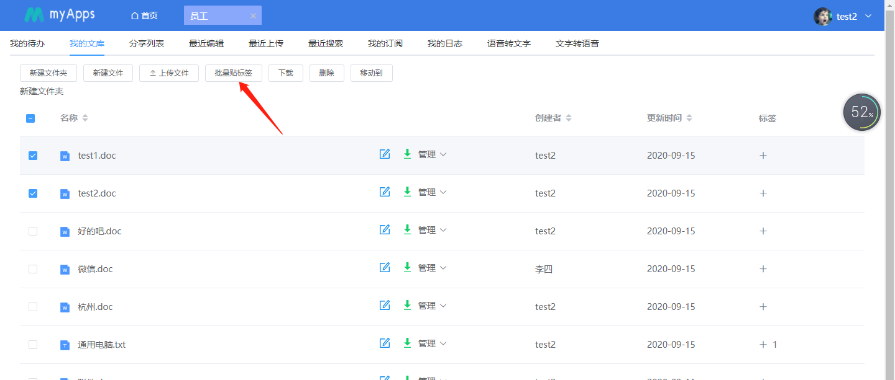This screenshot has height=380, width=895.
Task: Select the 员工 tab
Action: click(223, 15)
